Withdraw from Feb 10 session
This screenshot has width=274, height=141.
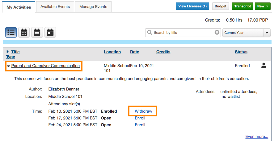click(x=143, y=111)
